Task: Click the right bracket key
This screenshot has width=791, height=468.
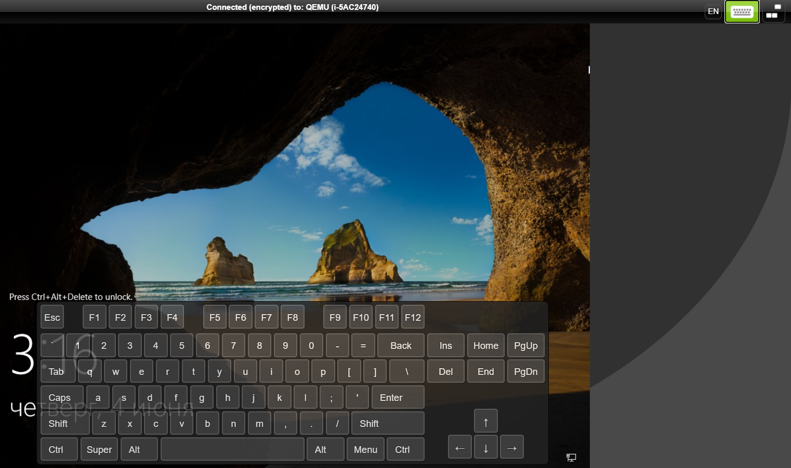Action: [375, 371]
